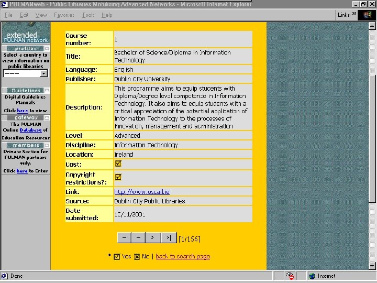377x283 pixels.
Task: Open the members 'here' to Enter link
Action: pyautogui.click(x=22, y=171)
